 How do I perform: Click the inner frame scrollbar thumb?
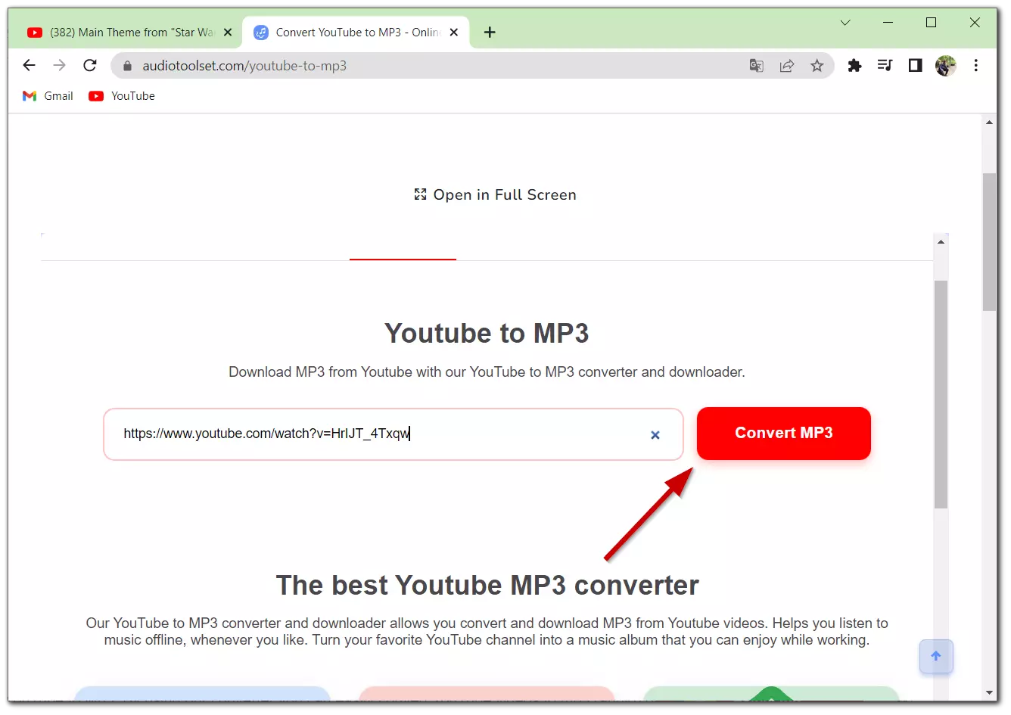[941, 394]
